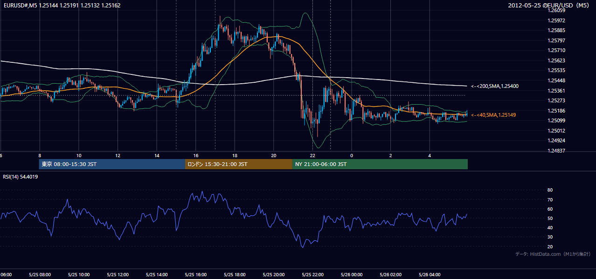The image size is (596, 279).
Task: Click the 5/25 16:00 date label
Action: 196,275
